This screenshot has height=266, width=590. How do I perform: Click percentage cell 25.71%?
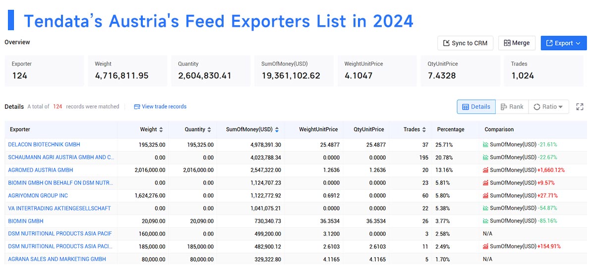pos(444,144)
